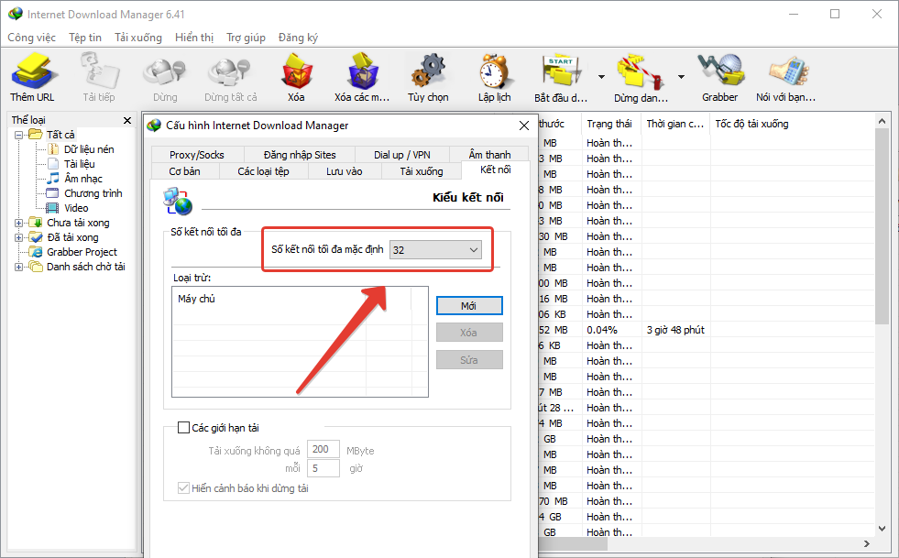Expand the Đã tải xong node

pos(18,237)
